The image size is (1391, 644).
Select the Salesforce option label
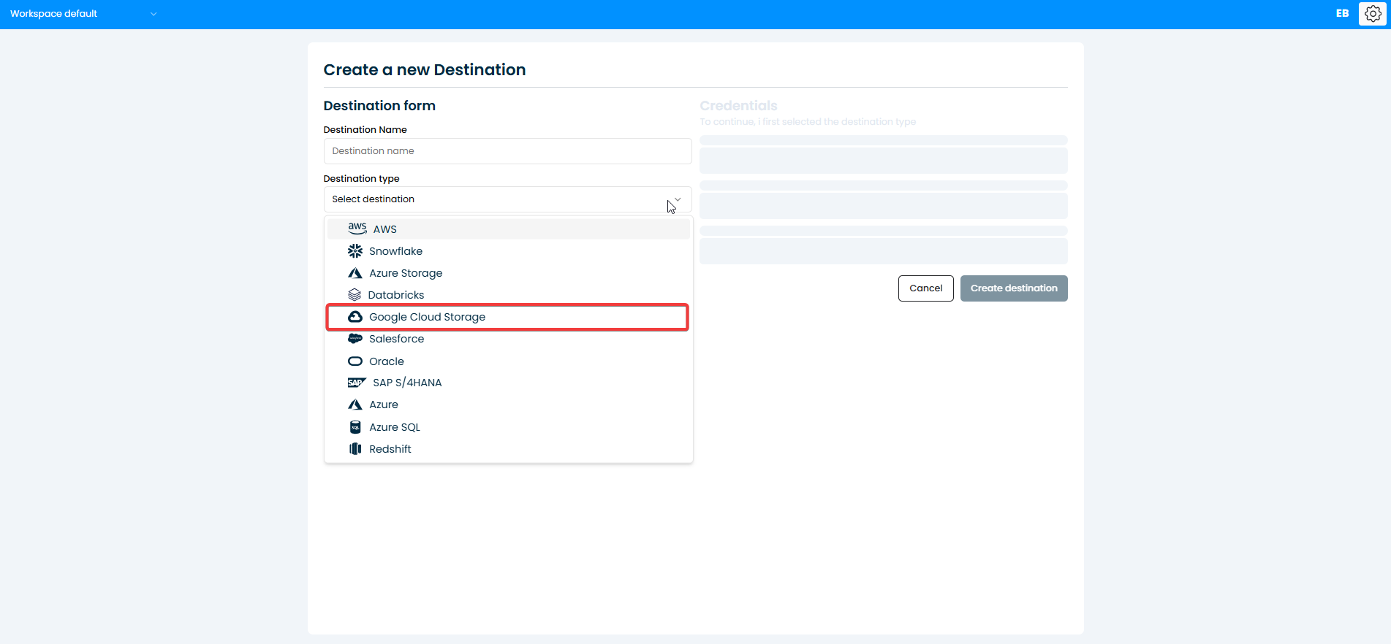click(396, 339)
